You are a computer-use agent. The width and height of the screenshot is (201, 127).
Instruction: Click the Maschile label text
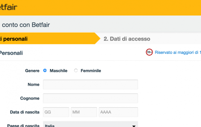(59, 71)
